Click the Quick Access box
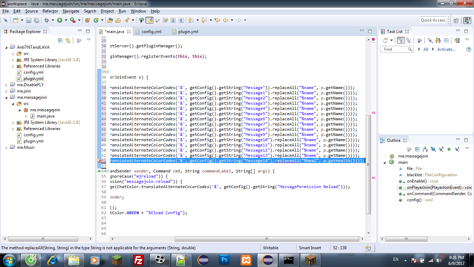The width and height of the screenshot is (474, 267). [433, 20]
